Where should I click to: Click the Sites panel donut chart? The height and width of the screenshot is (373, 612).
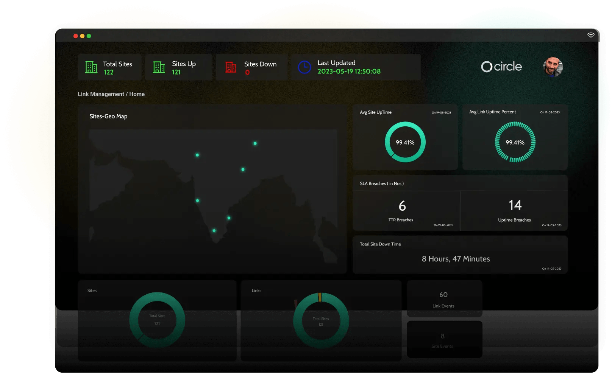click(x=157, y=320)
